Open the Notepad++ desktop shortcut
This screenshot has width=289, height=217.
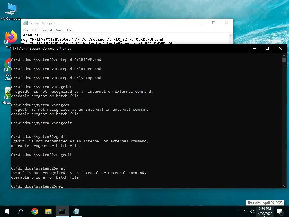[7, 96]
